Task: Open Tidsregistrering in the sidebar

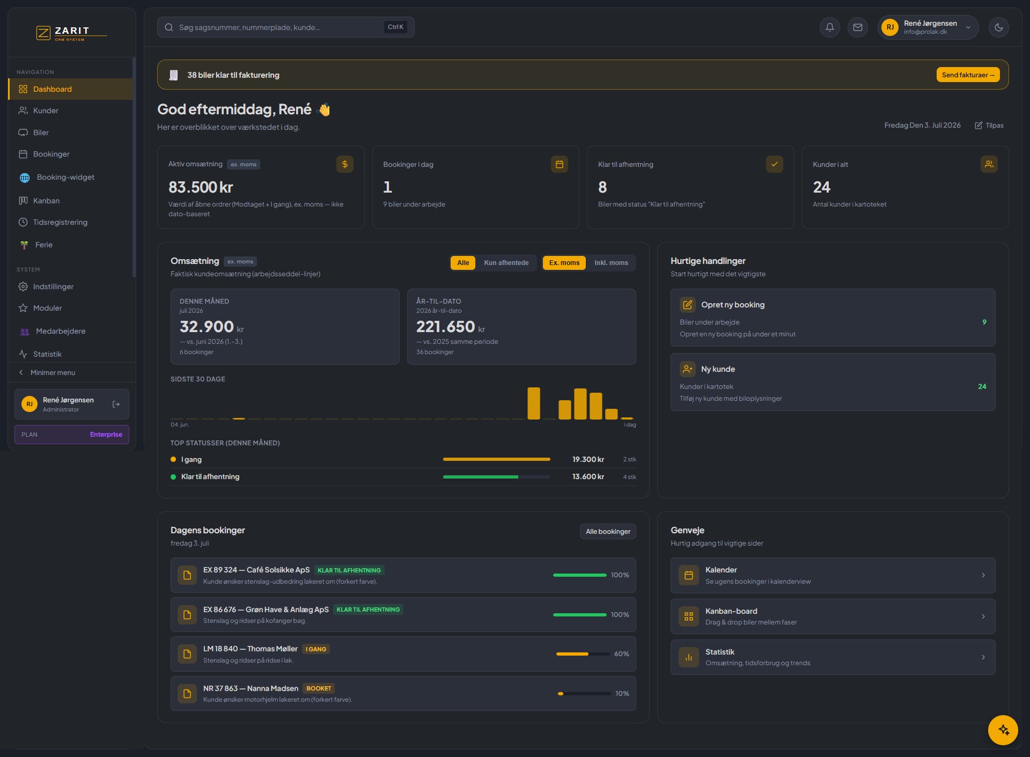Action: coord(70,222)
